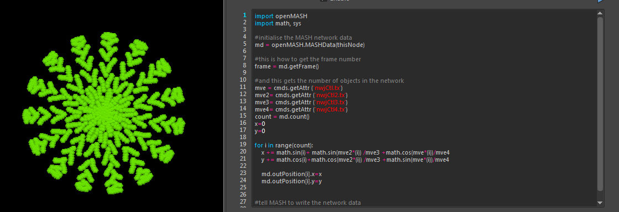
Task: Click the 'tell MASH to write' comment line
Action: click(x=307, y=203)
